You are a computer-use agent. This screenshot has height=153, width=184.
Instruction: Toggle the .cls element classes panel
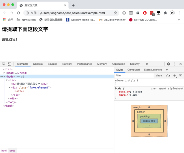[x=167, y=75]
